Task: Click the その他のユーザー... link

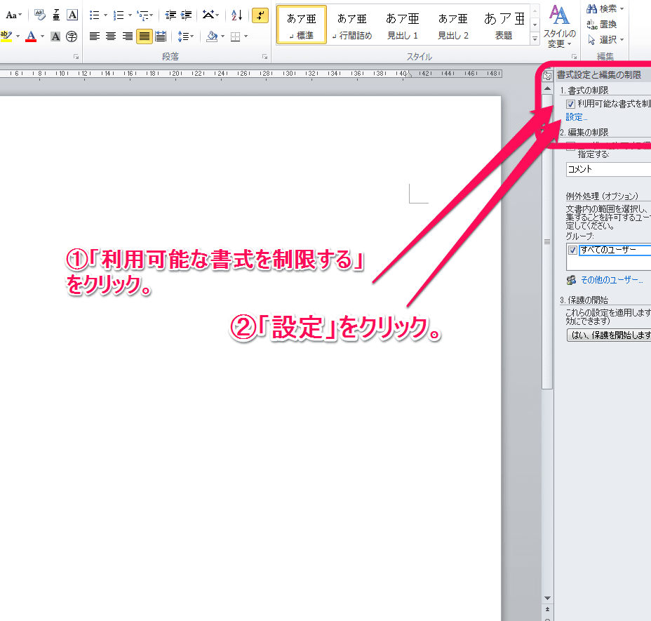Action: coord(611,280)
